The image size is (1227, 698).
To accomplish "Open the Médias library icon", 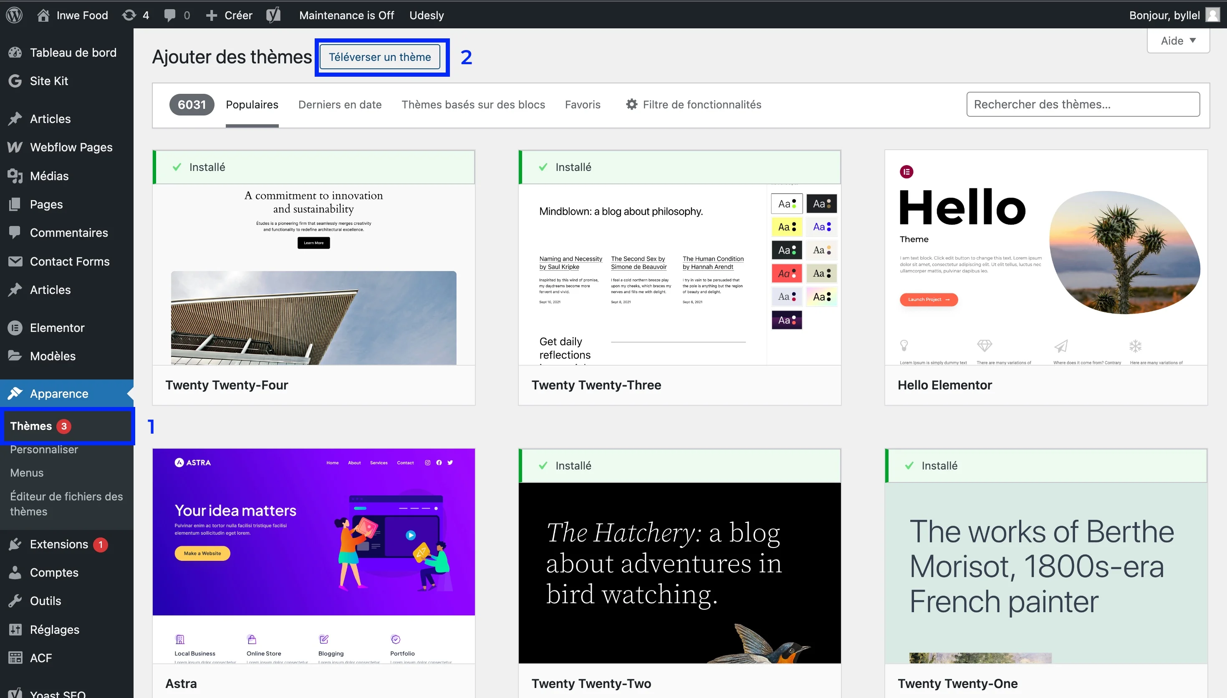I will (x=15, y=176).
